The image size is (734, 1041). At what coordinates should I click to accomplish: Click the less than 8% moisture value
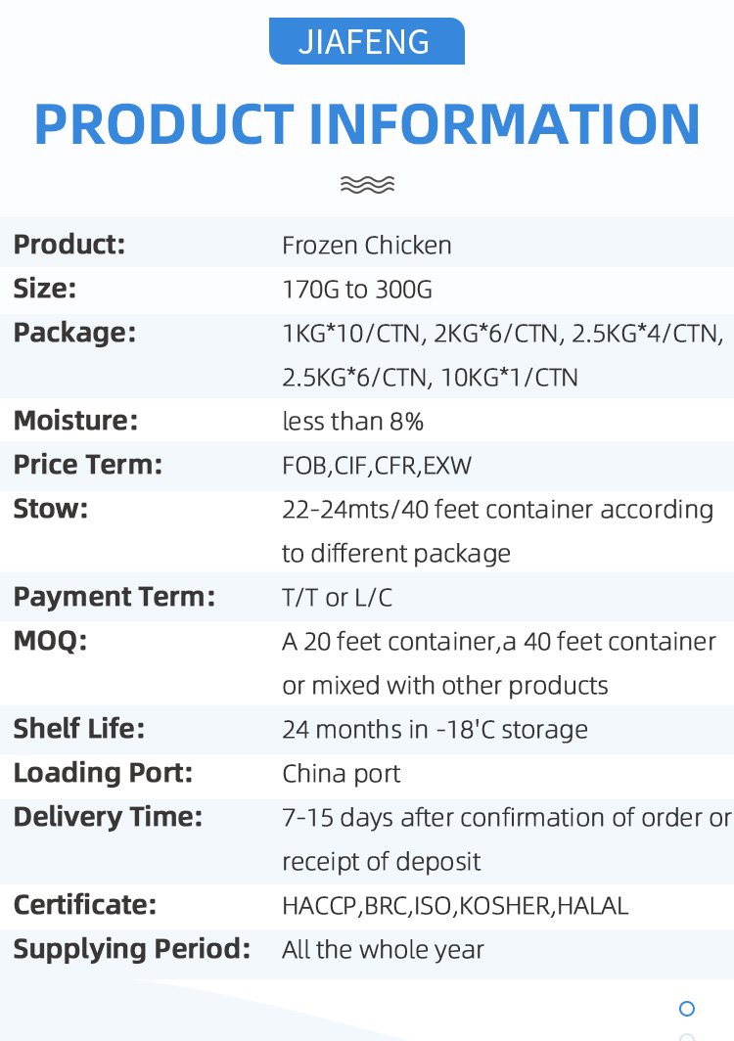[x=352, y=422]
